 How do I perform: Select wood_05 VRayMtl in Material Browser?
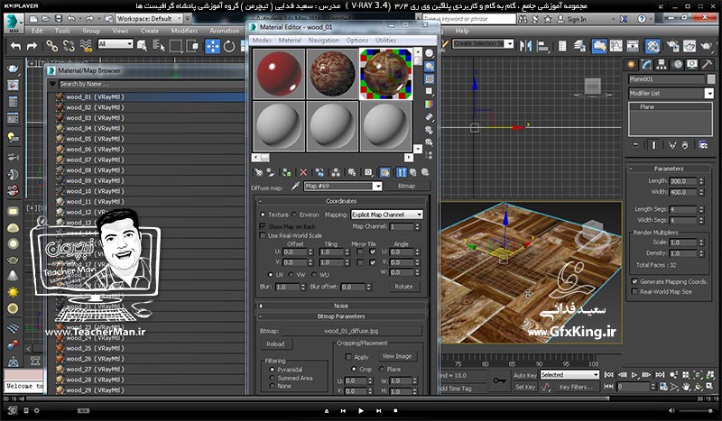pyautogui.click(x=150, y=139)
